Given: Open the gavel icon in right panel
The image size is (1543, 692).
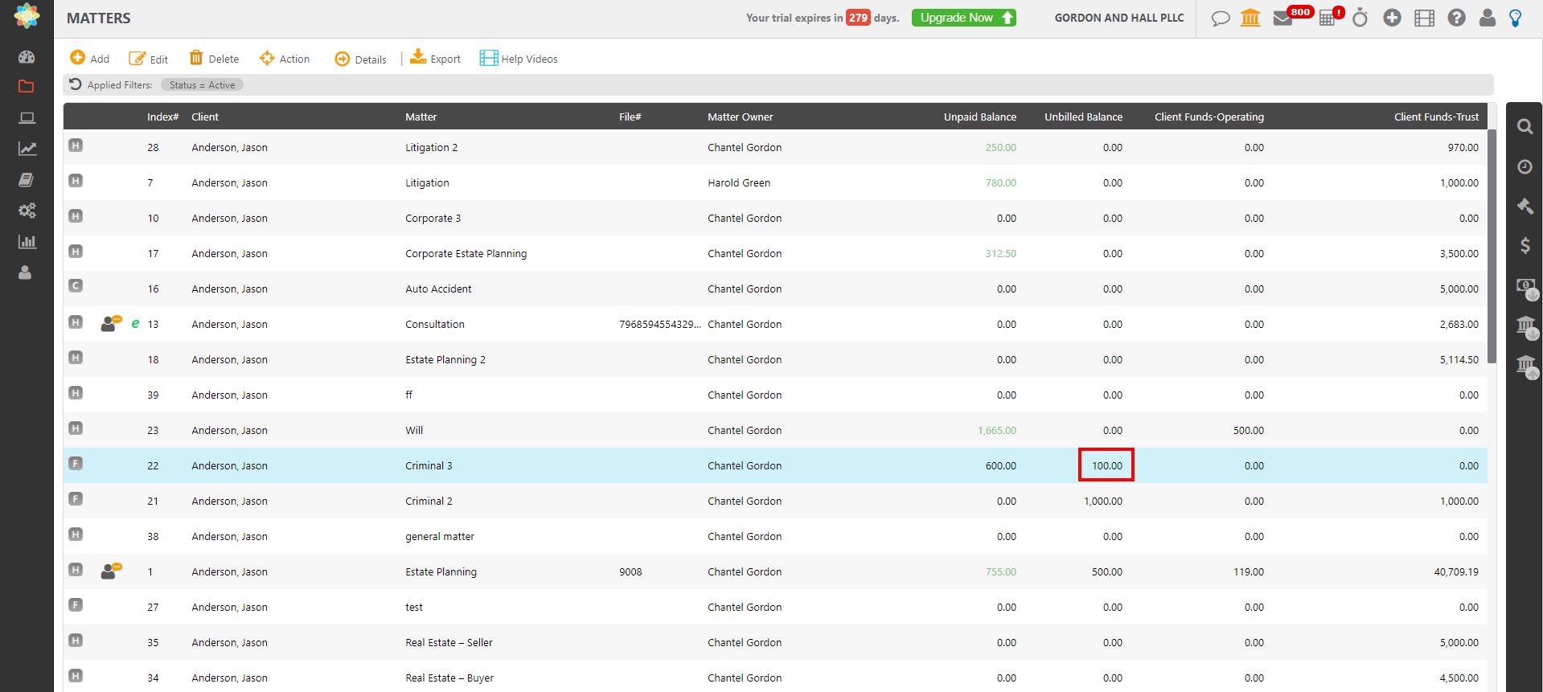Looking at the screenshot, I should [1525, 206].
